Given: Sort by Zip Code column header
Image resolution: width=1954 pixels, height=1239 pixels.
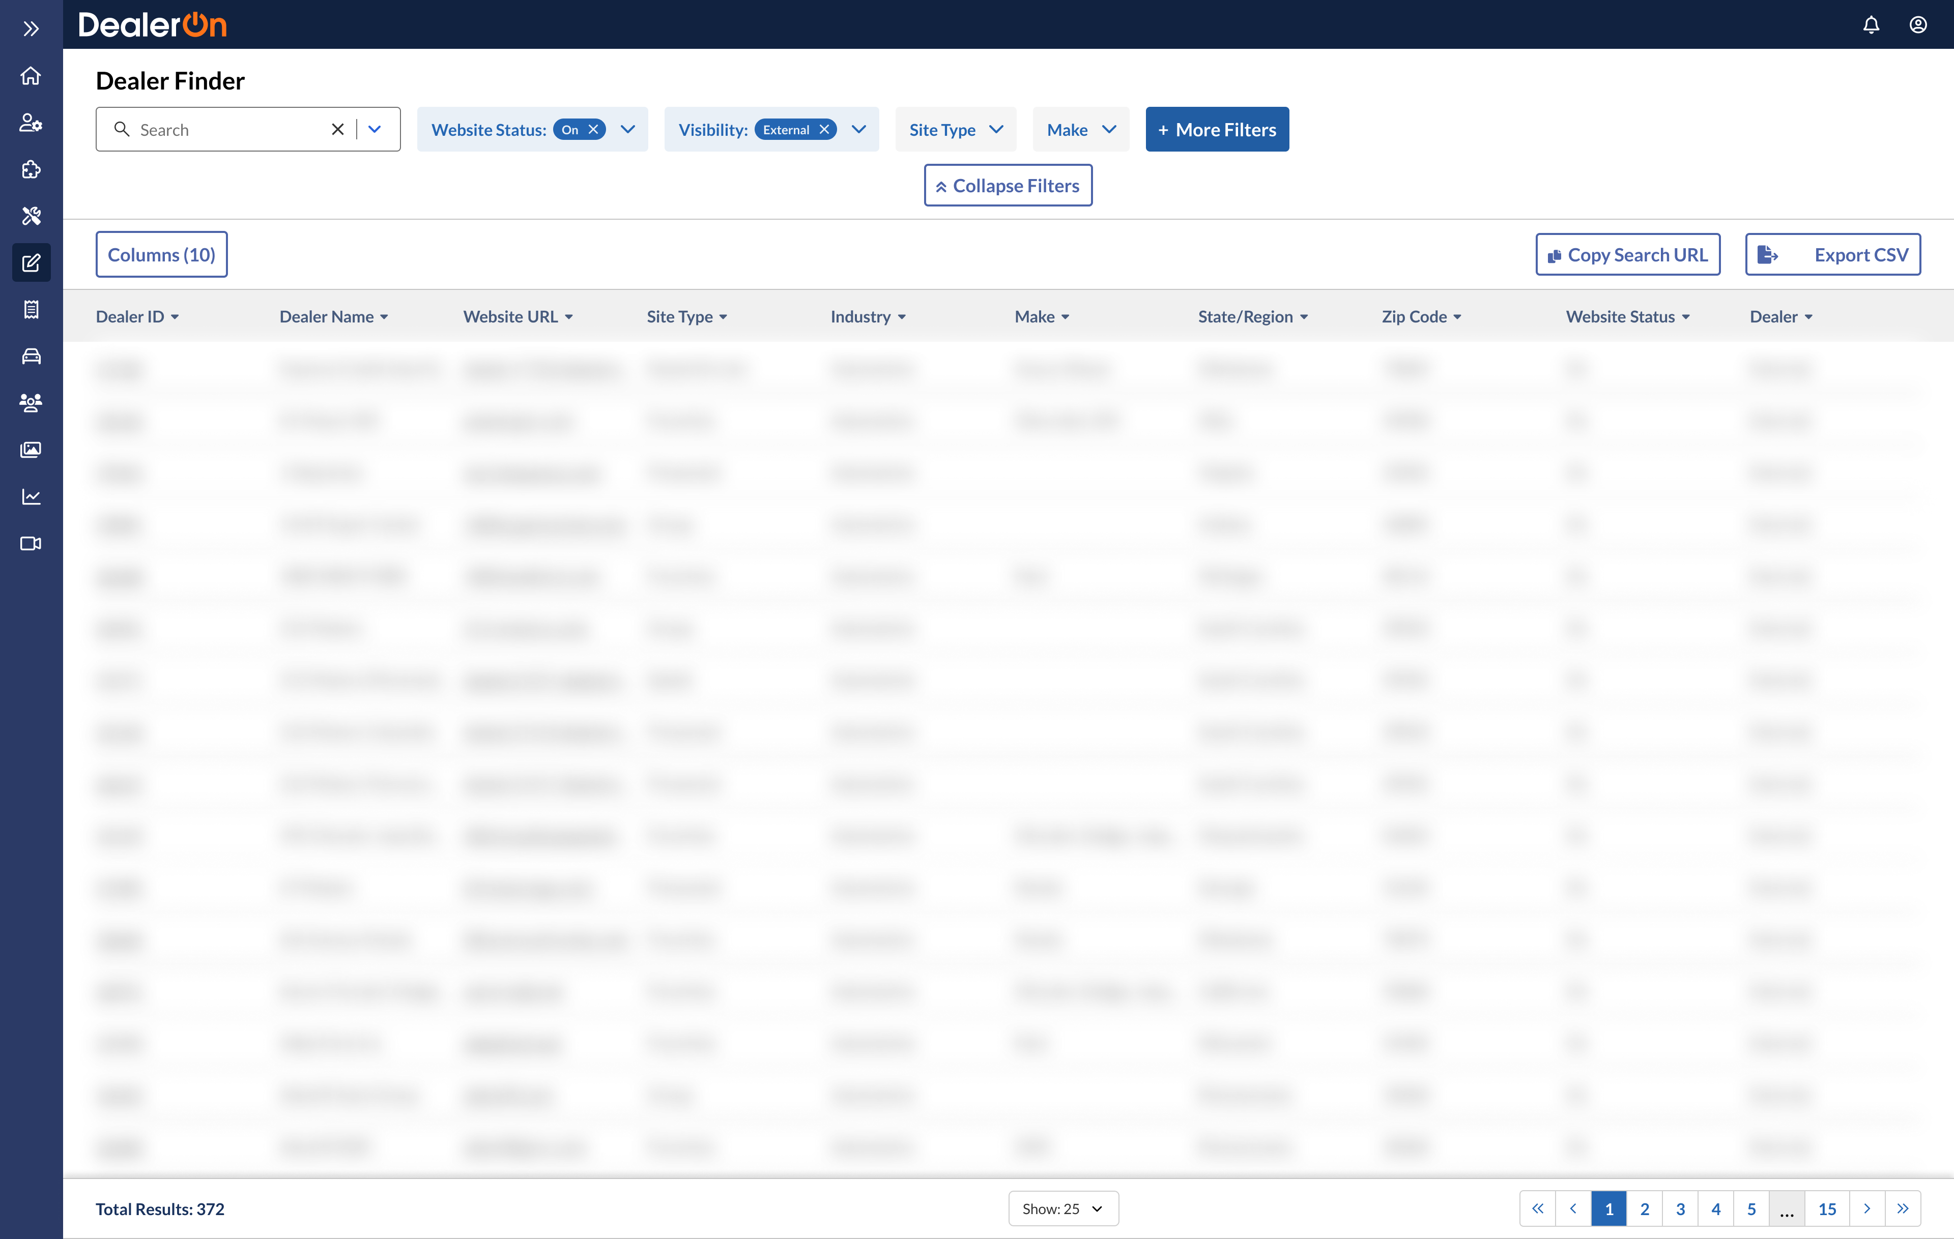Looking at the screenshot, I should [x=1422, y=316].
